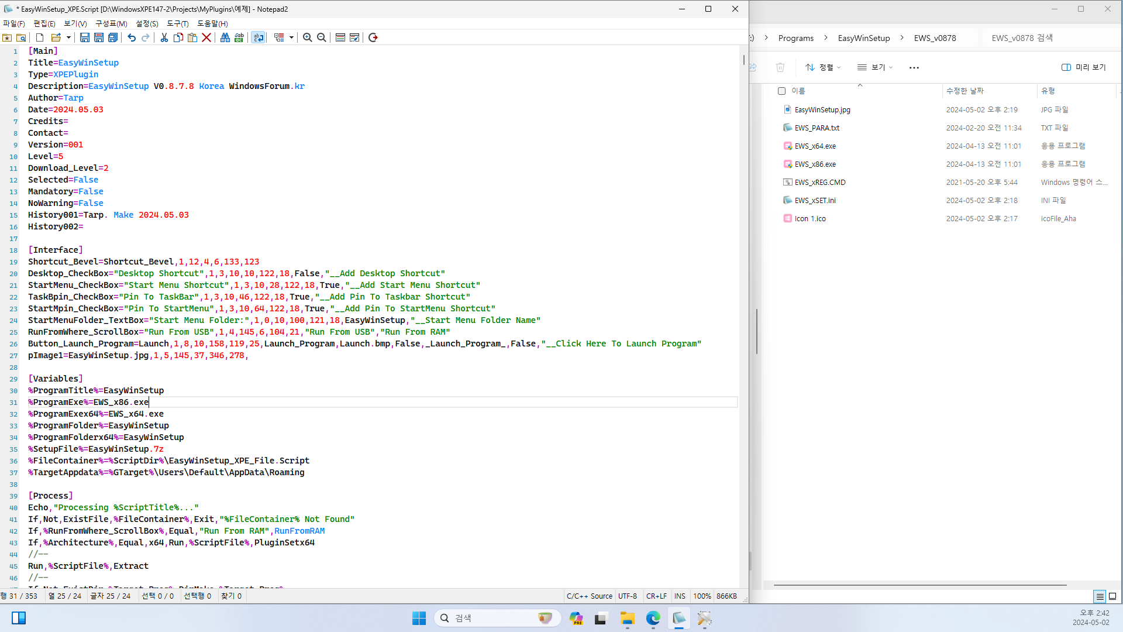Sort by 수정한 날짜 column header
This screenshot has width=1123, height=632.
tap(965, 91)
